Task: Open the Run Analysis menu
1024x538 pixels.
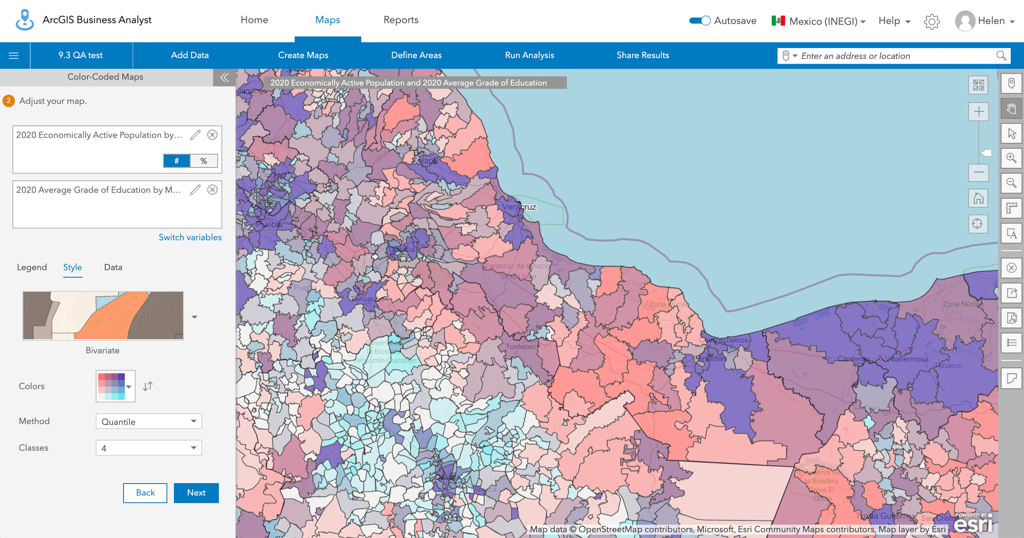Action: coord(529,55)
